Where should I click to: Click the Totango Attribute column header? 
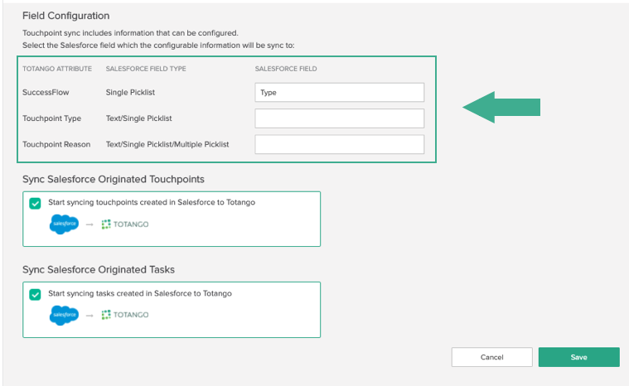(x=57, y=69)
